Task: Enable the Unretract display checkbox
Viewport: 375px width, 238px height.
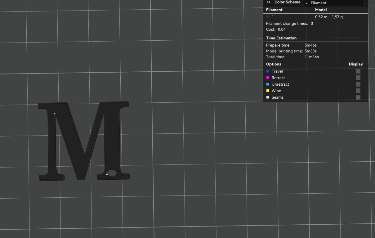Action: tap(358, 84)
